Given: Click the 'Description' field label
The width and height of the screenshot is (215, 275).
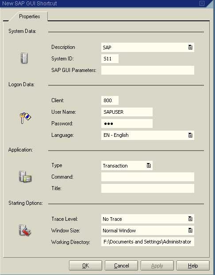Looking at the screenshot, I should pyautogui.click(x=63, y=47).
